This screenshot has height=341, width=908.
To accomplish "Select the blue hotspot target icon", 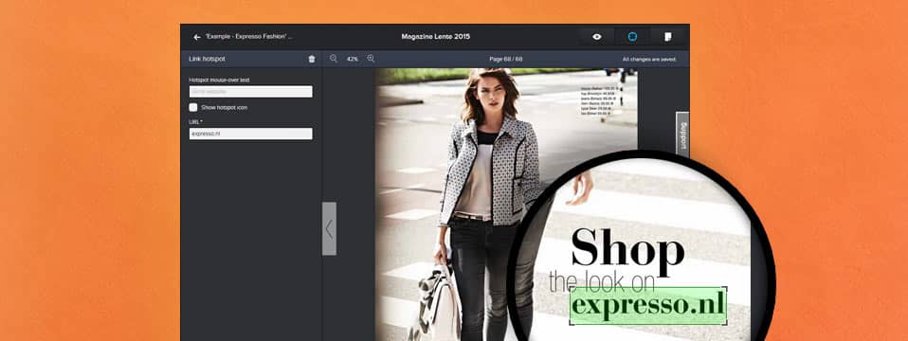I will [632, 37].
